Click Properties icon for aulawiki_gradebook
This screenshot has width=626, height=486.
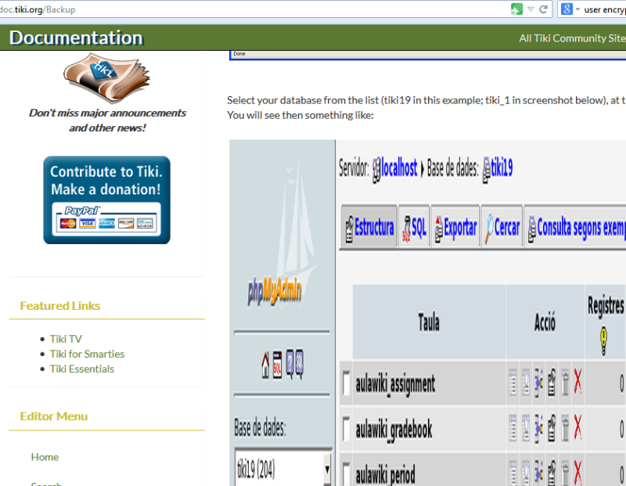[x=552, y=428]
